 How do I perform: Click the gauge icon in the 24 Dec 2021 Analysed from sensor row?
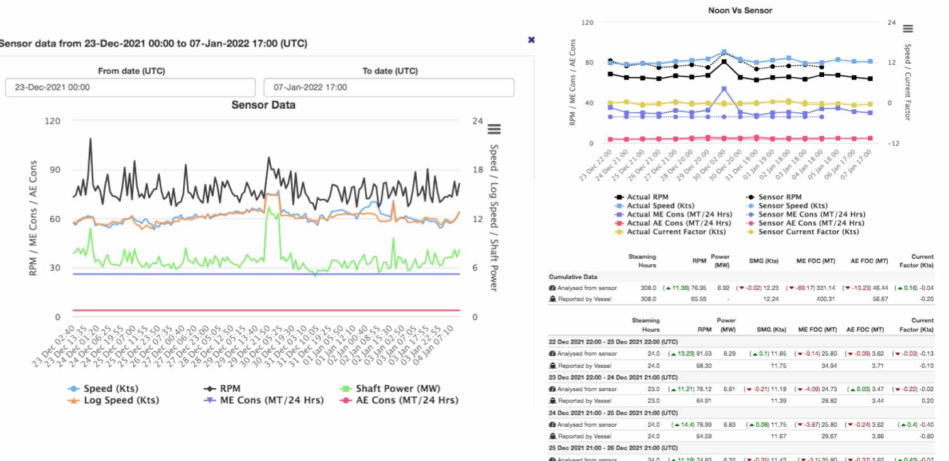pyautogui.click(x=552, y=425)
